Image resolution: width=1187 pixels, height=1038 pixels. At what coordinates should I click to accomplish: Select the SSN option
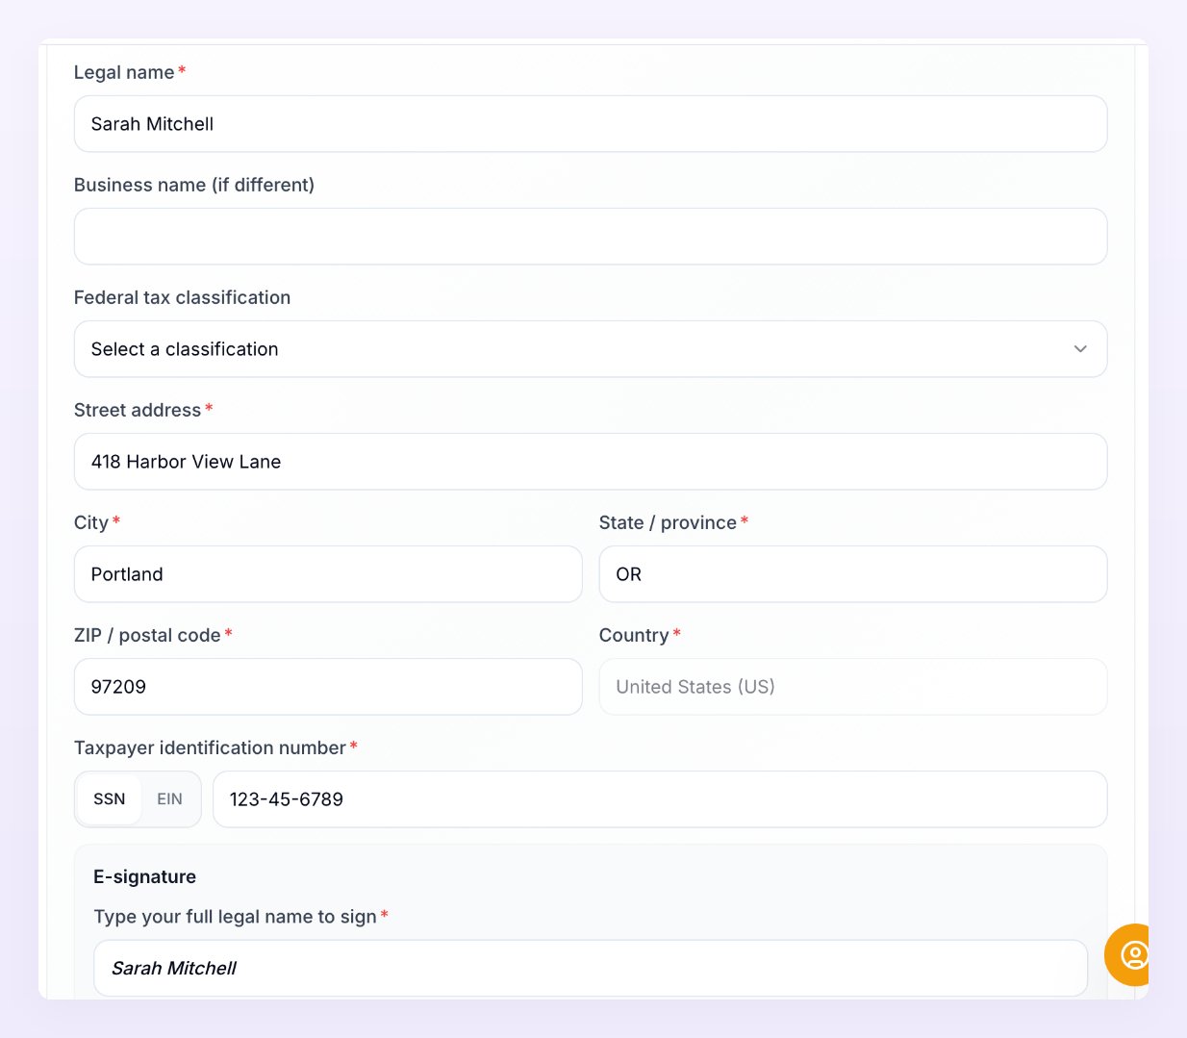(110, 799)
